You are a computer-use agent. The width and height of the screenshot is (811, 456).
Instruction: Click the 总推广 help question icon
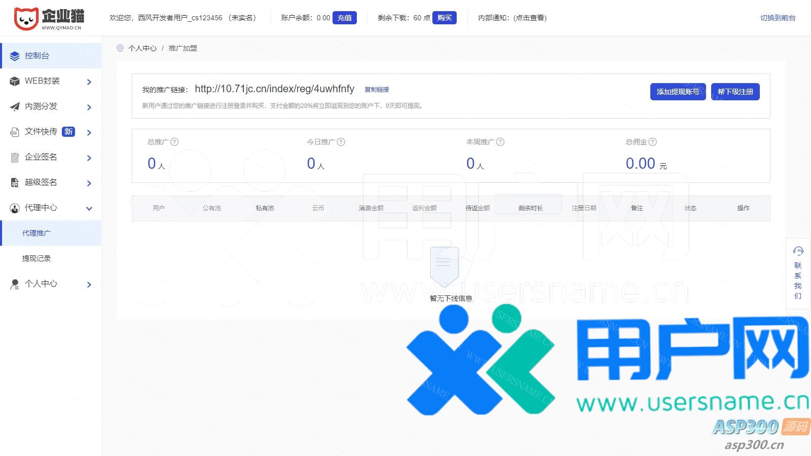(174, 142)
